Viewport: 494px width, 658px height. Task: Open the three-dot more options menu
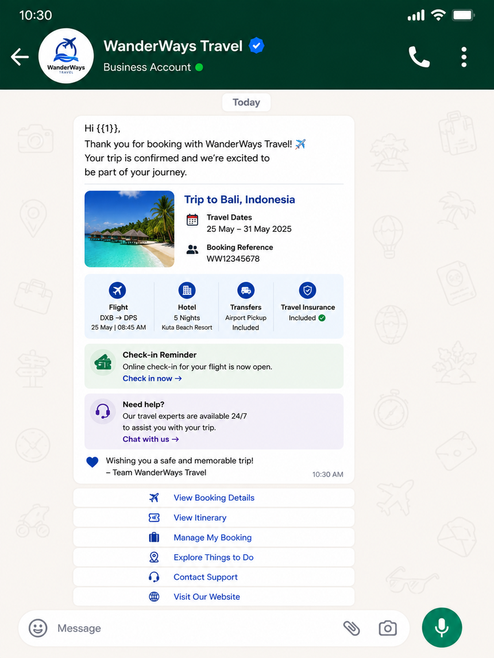(x=464, y=57)
